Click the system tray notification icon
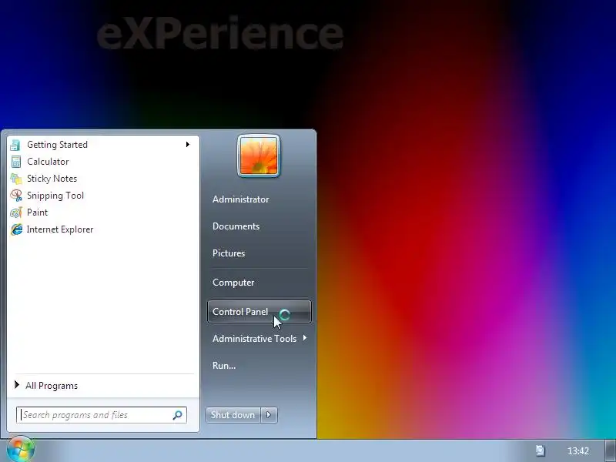The height and width of the screenshot is (462, 616). (x=541, y=450)
